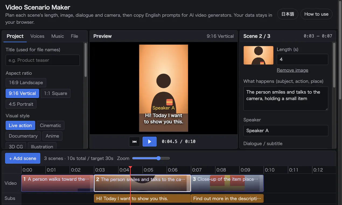Switch language to 日本語
Viewport: 342px width, 205px height.
point(288,14)
